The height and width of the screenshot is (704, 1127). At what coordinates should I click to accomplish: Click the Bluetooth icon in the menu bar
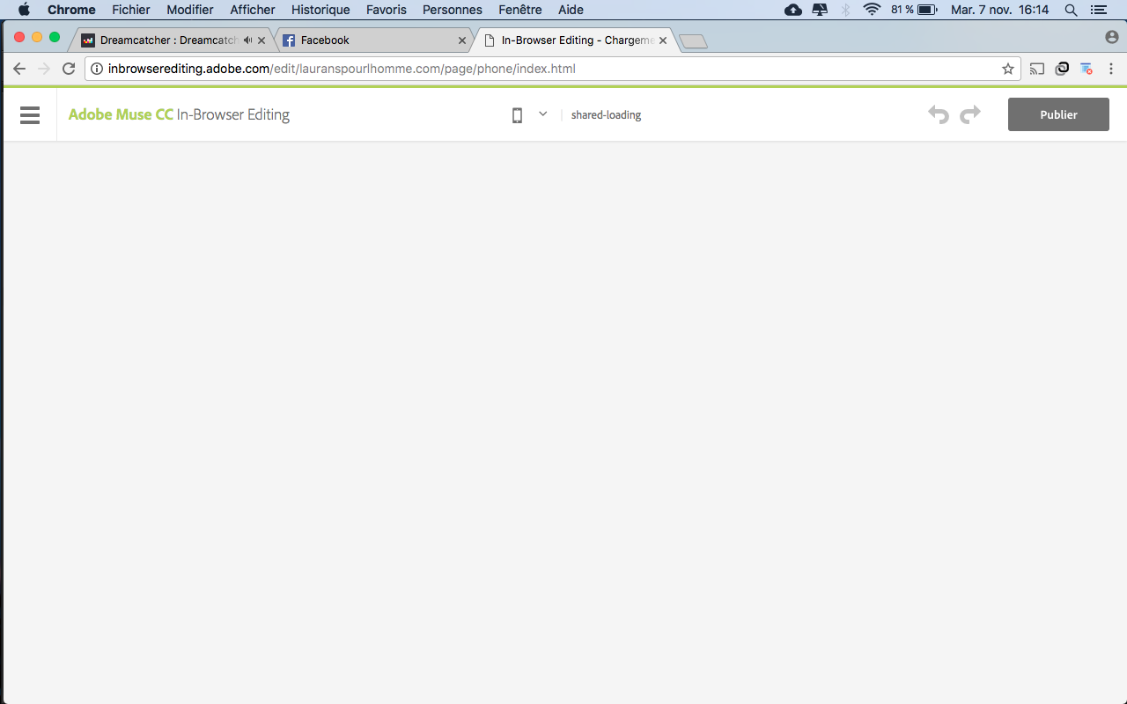[845, 10]
